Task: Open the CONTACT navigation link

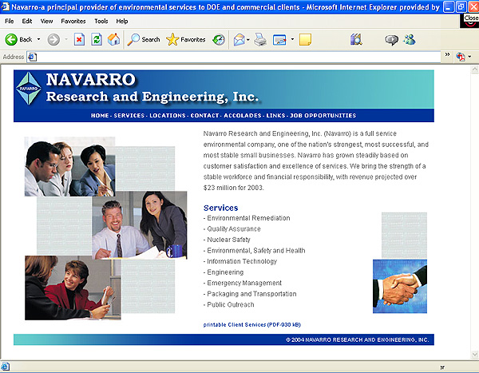Action: 204,116
